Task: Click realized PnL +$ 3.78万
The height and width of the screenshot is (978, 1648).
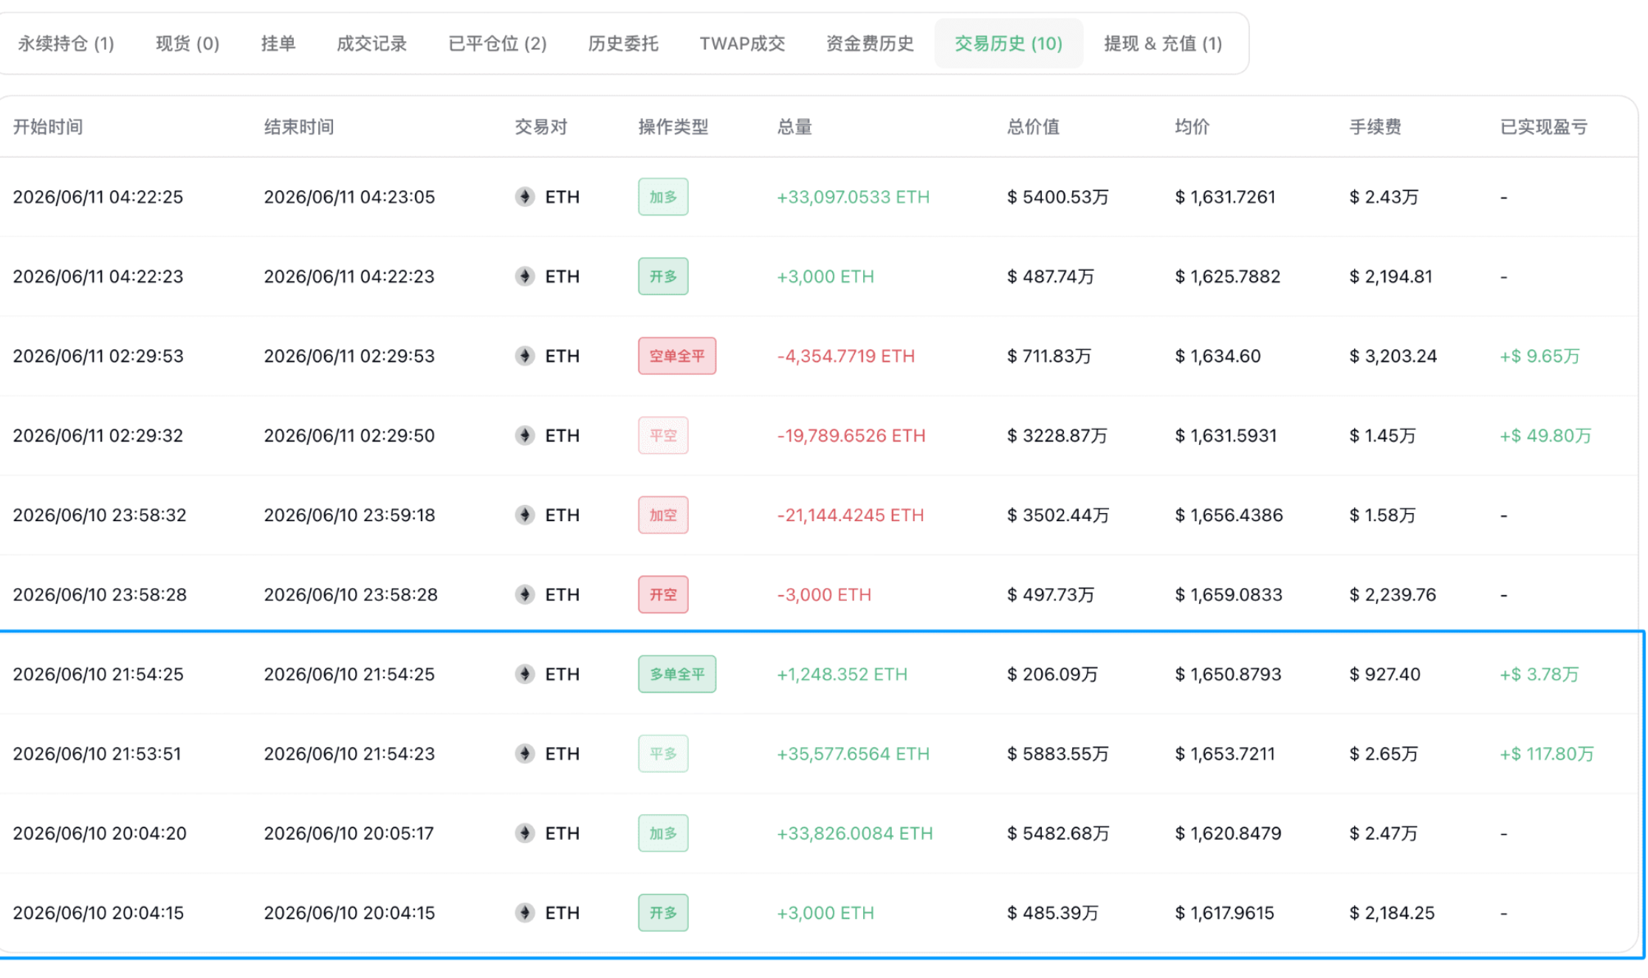Action: tap(1539, 675)
